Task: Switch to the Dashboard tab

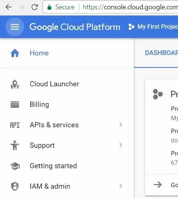Action: click(161, 53)
